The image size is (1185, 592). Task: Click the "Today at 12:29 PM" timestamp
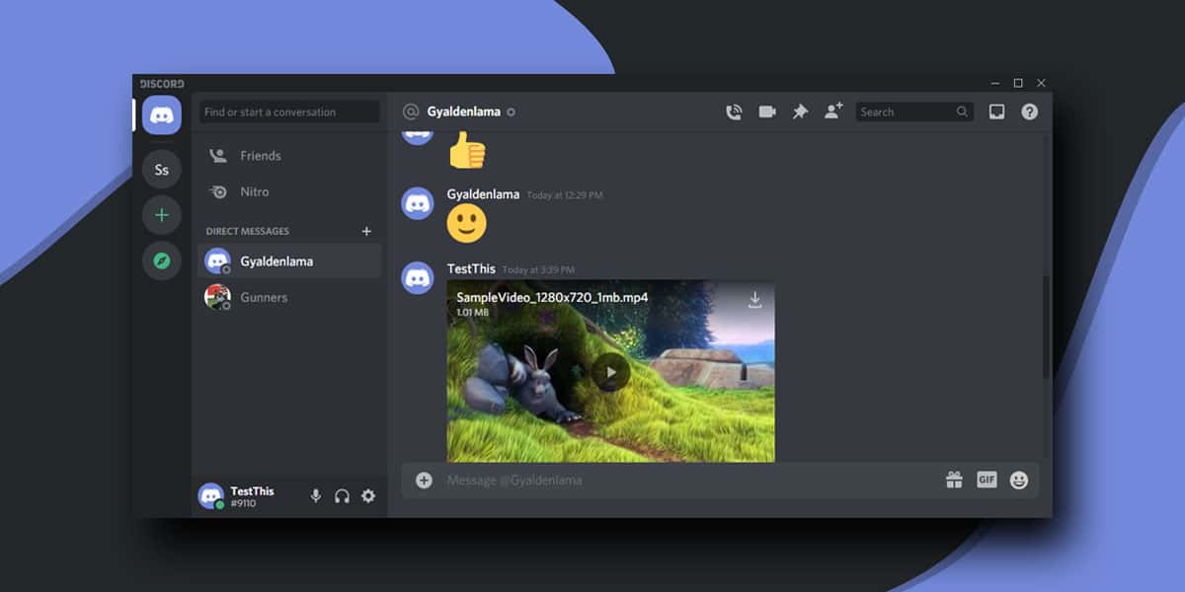click(x=565, y=195)
